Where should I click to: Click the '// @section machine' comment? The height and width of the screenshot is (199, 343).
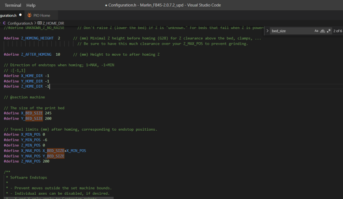click(24, 97)
